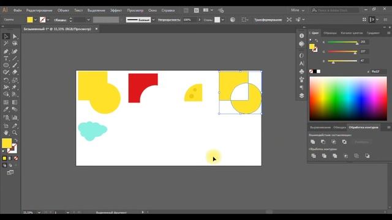Set Color fill mode below swatches
Screen dimensions: 392x220
click(x=4, y=158)
